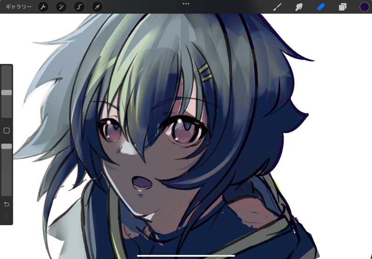
Task: Open the ギャラリー gallery
Action: (x=19, y=7)
